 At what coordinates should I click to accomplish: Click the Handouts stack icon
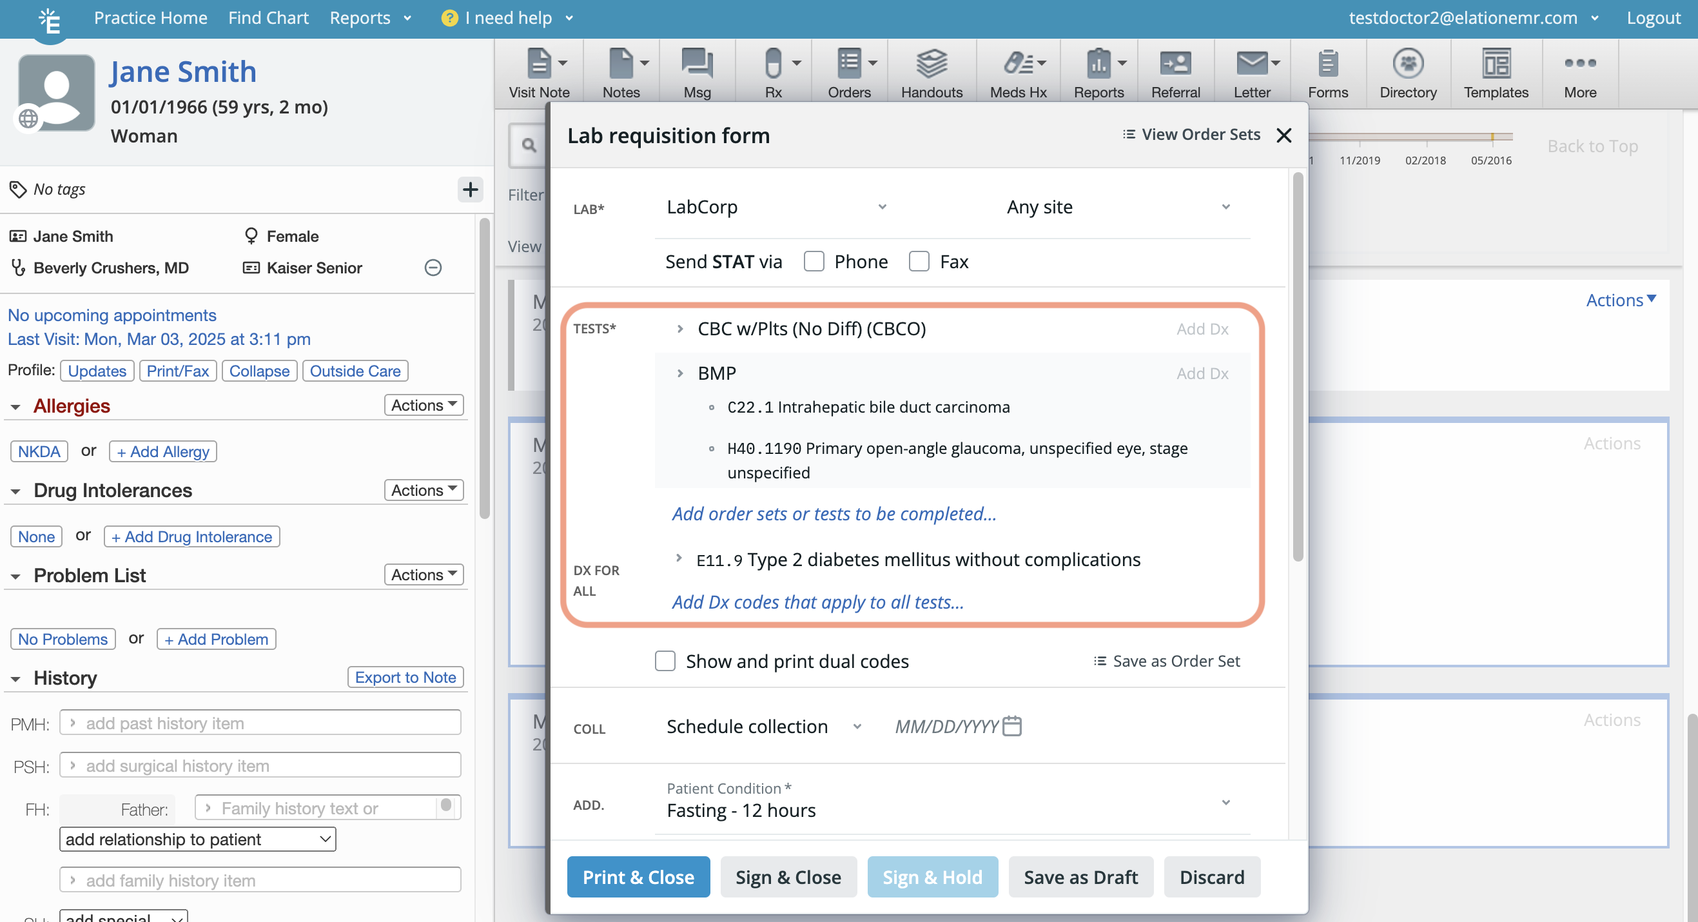tap(931, 64)
